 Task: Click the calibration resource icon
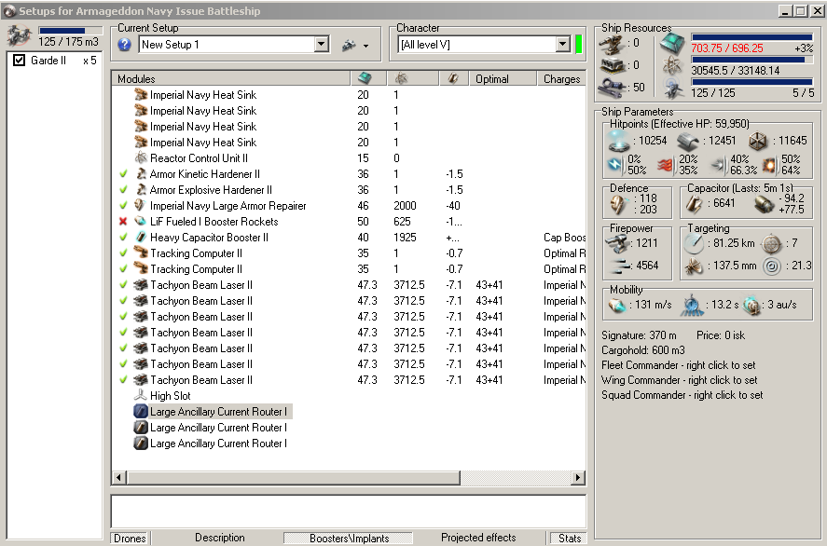click(x=613, y=88)
